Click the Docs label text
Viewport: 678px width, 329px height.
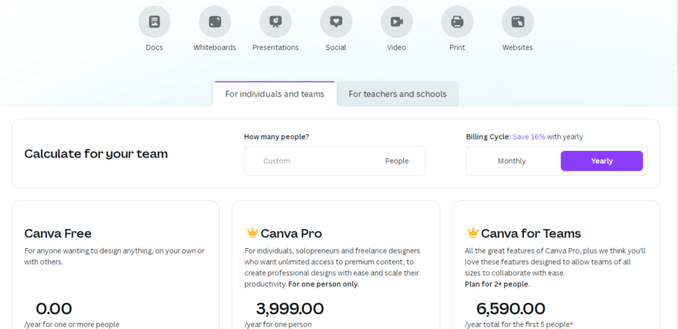click(154, 48)
